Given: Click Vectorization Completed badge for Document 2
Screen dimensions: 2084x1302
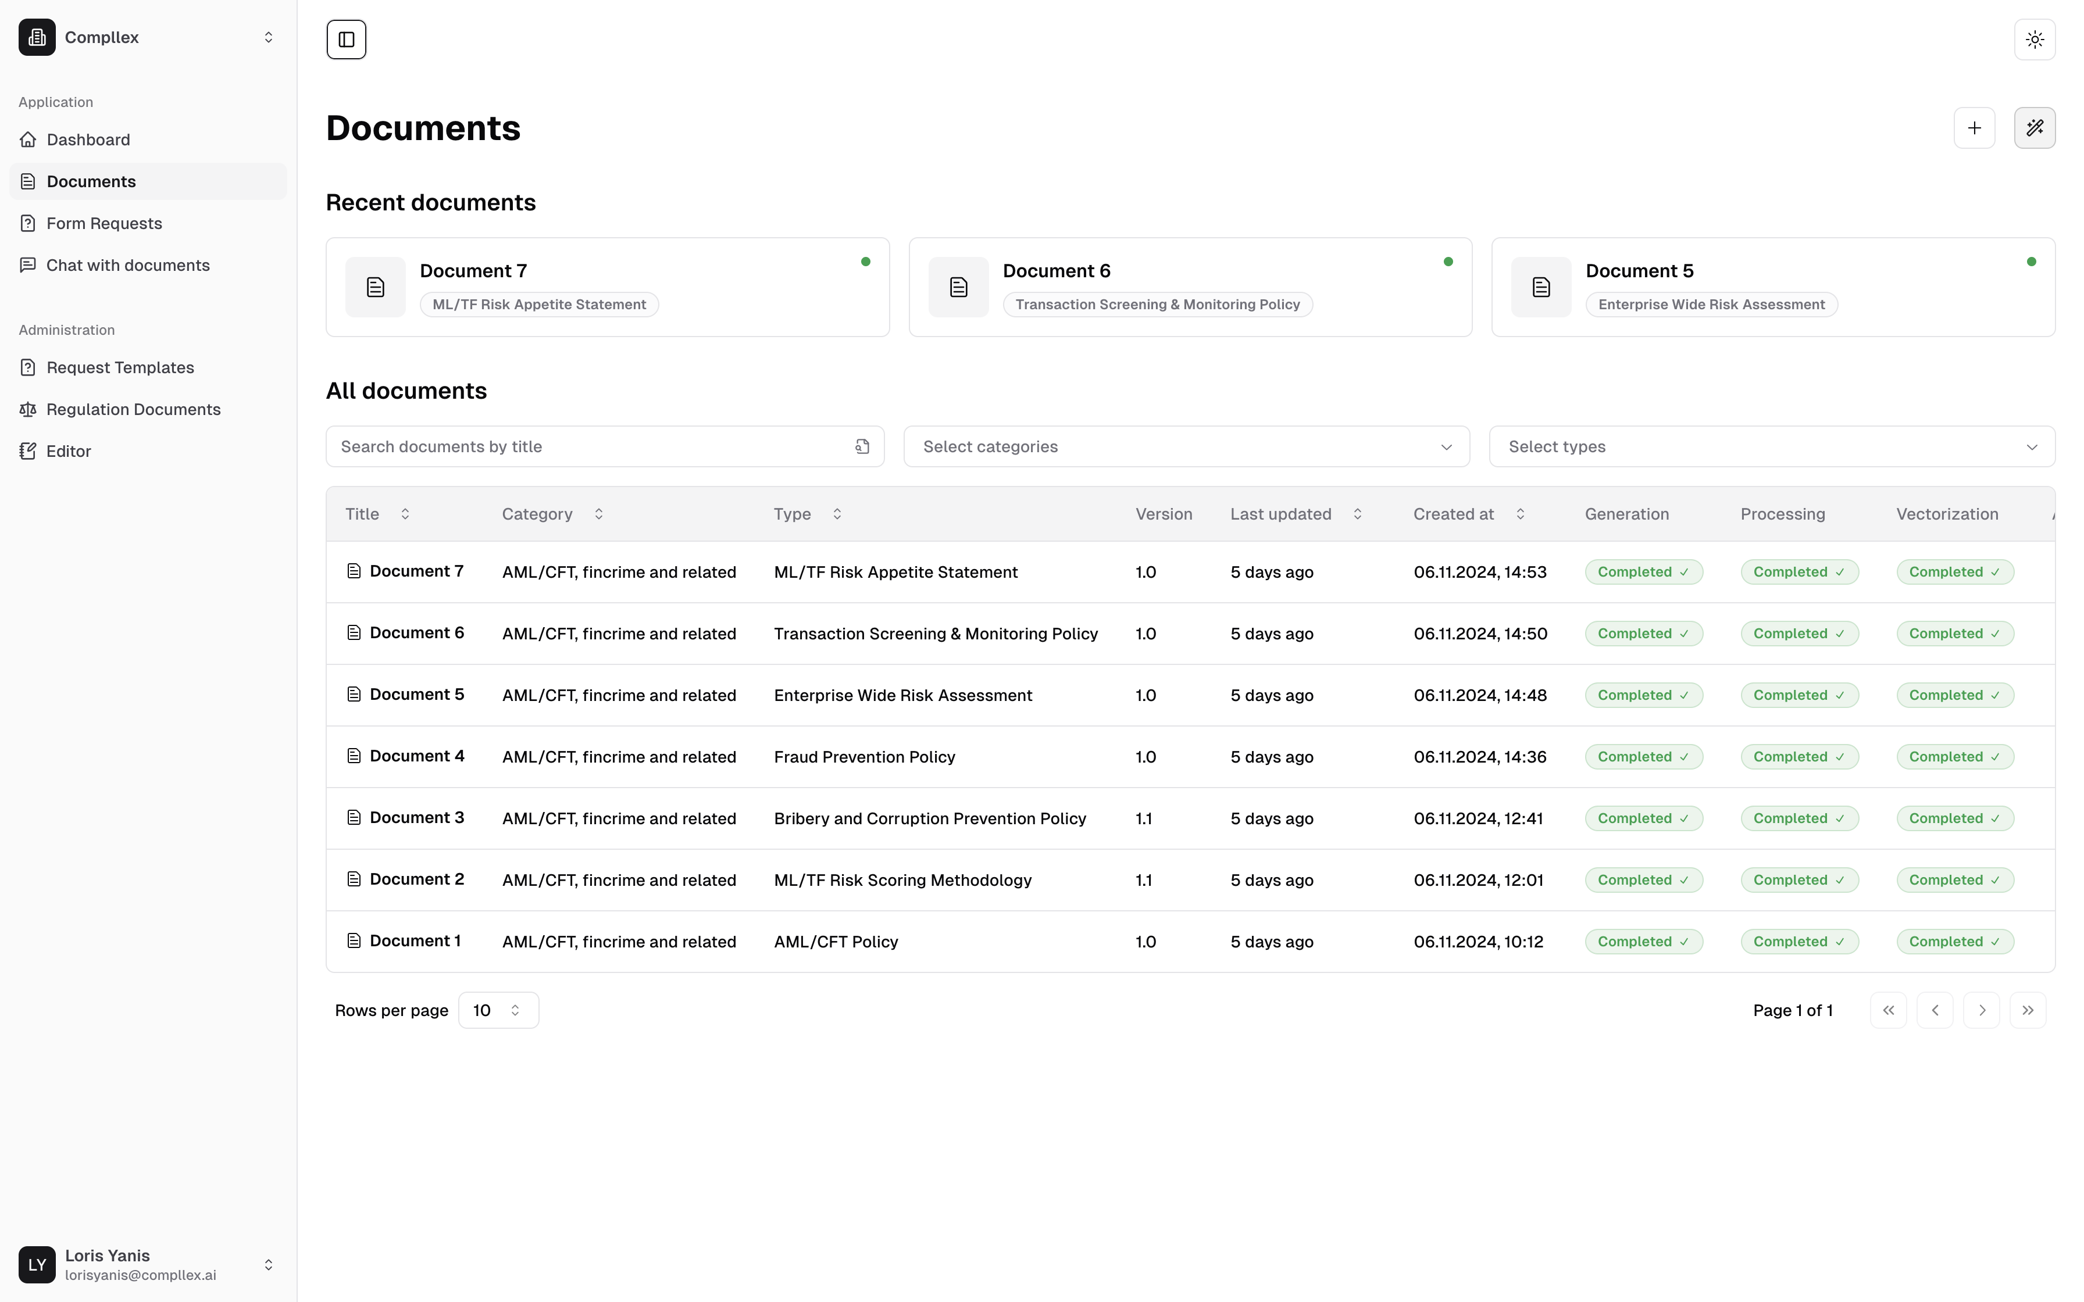Looking at the screenshot, I should pos(1955,880).
